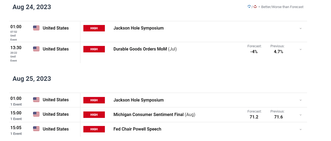Open Michigan Consumer Sentiment Final event

[154, 115]
